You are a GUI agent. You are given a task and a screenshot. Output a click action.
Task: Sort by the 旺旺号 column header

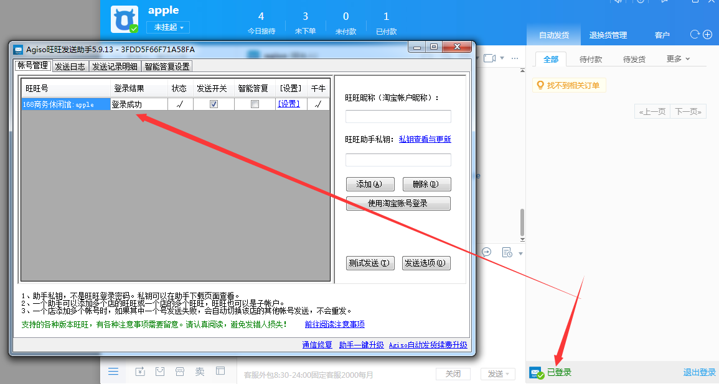66,88
